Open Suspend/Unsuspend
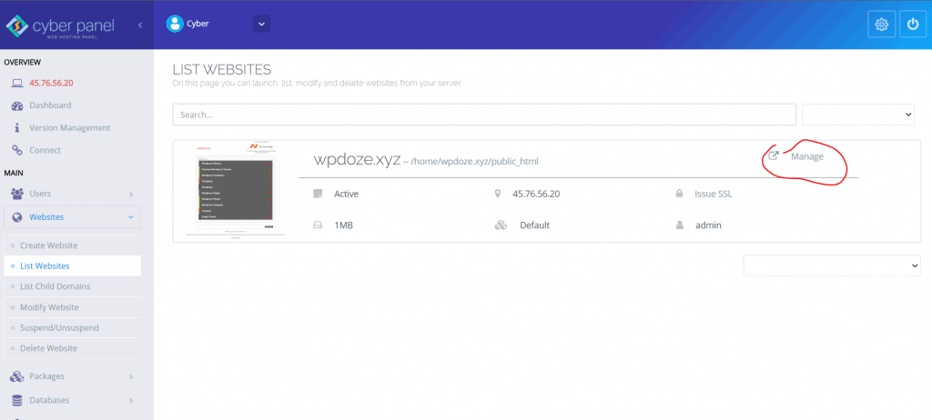This screenshot has width=932, height=420. 59,328
